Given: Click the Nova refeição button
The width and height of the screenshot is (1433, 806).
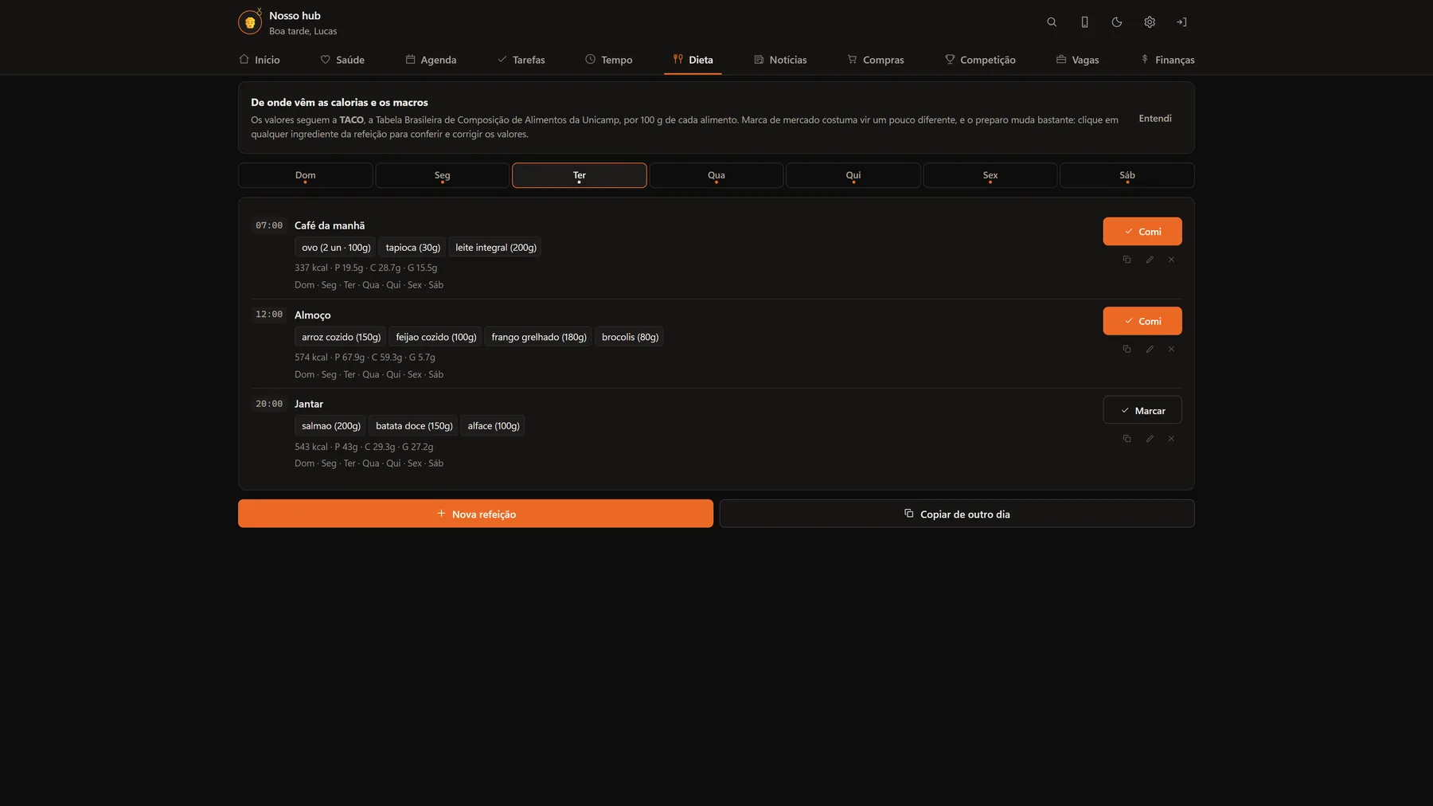Looking at the screenshot, I should 476,514.
